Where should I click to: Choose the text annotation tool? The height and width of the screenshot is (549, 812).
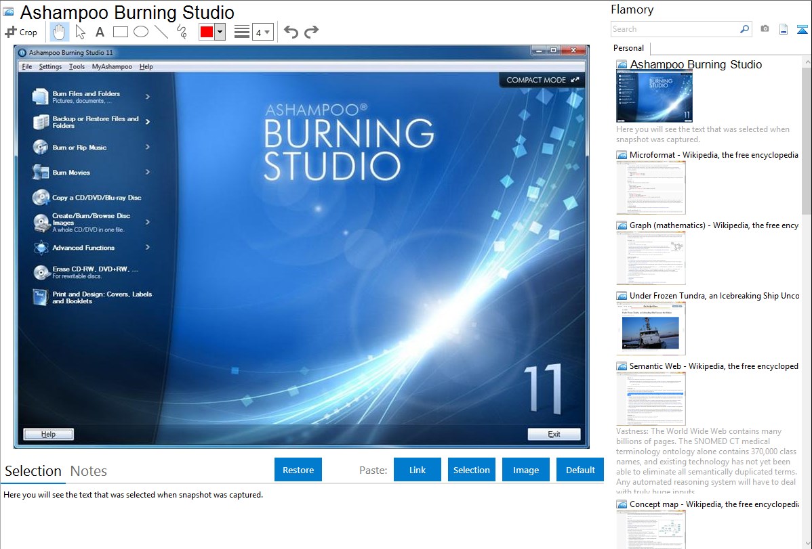coord(100,32)
